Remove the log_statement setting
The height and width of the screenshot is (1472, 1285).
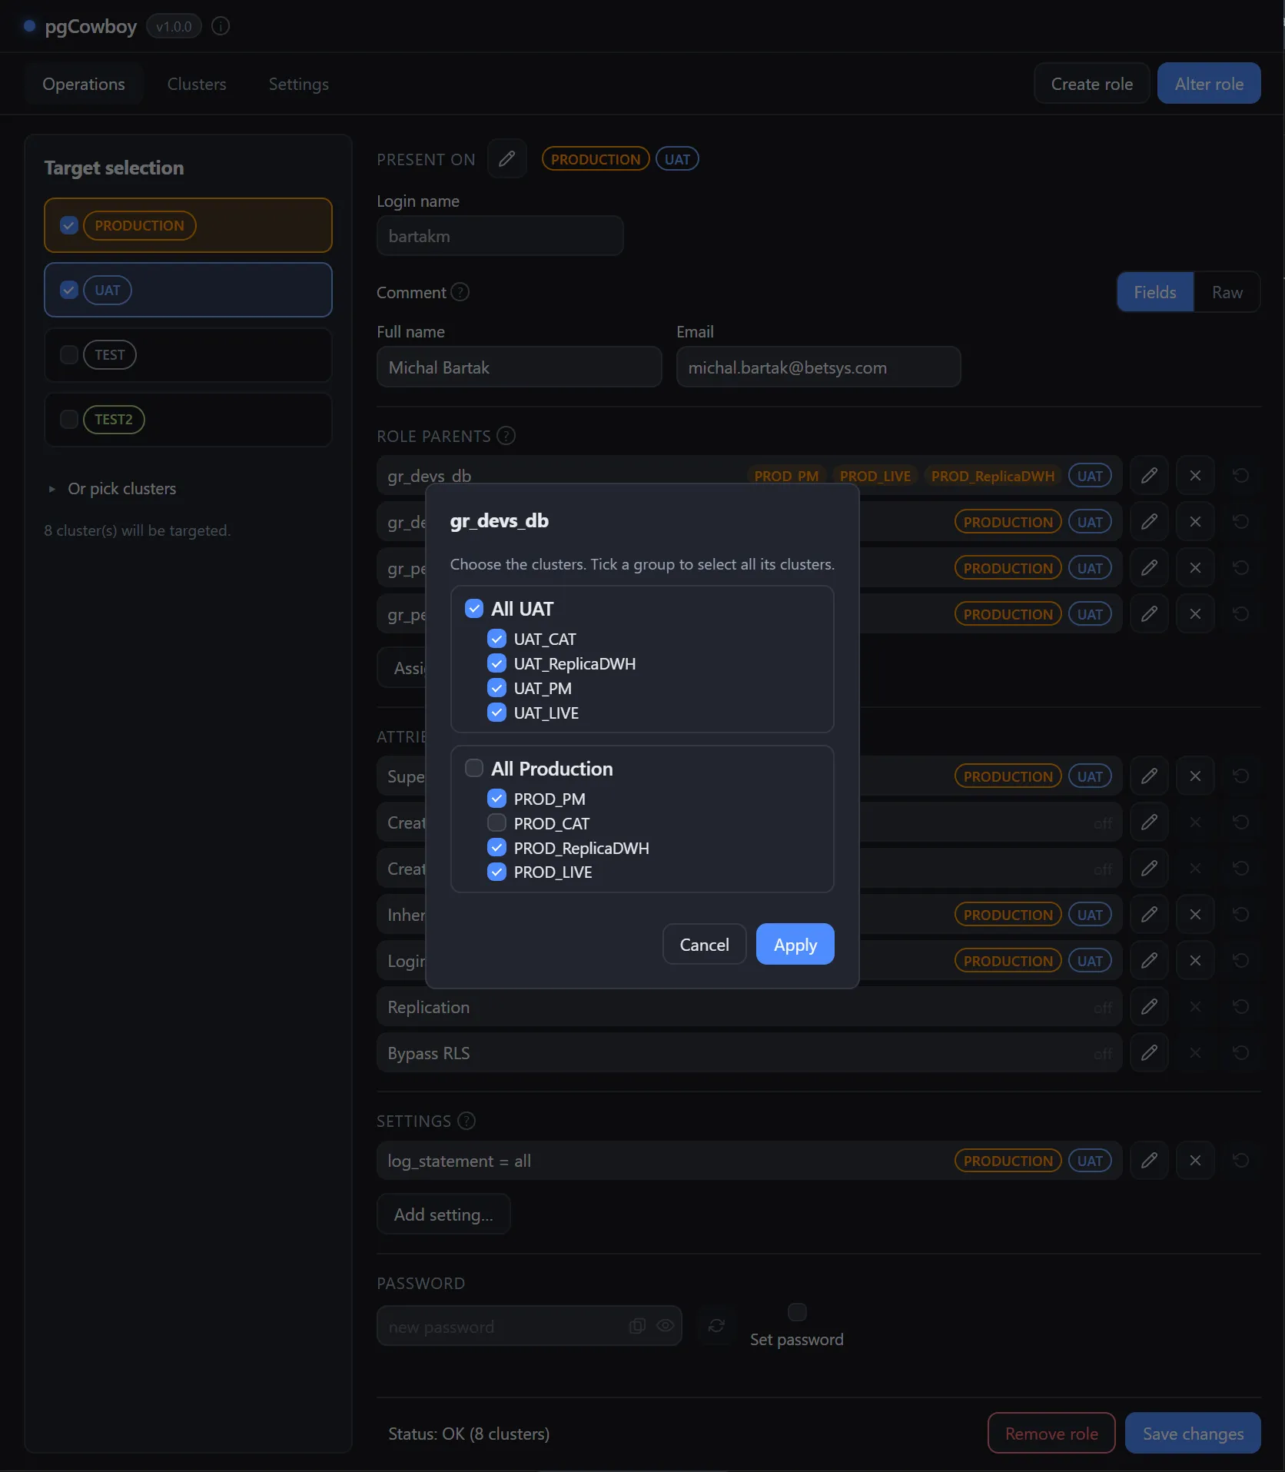coord(1195,1160)
